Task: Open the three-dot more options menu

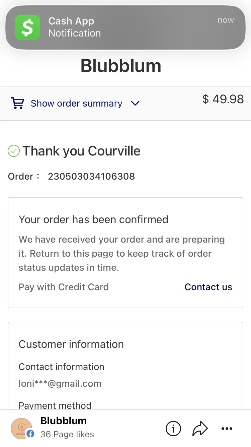Action: (x=227, y=429)
